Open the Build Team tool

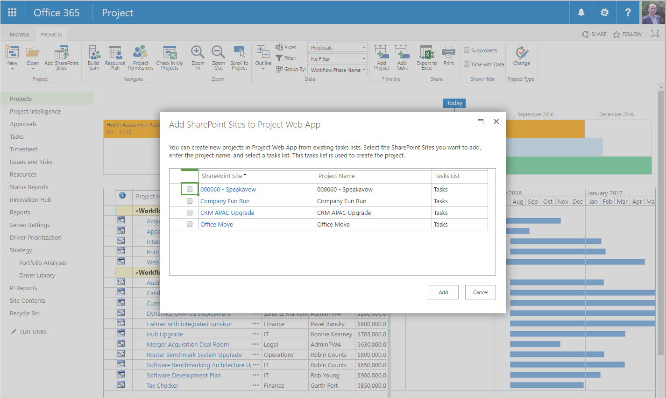tap(93, 57)
